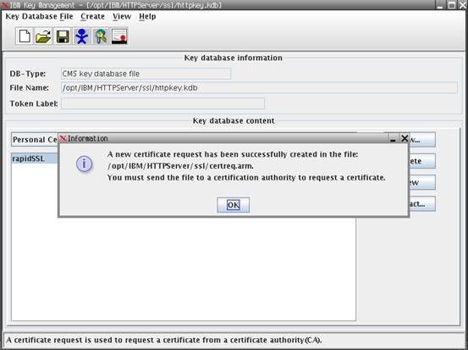Click the red X icon in Information title
468x350 pixels.
(63, 138)
